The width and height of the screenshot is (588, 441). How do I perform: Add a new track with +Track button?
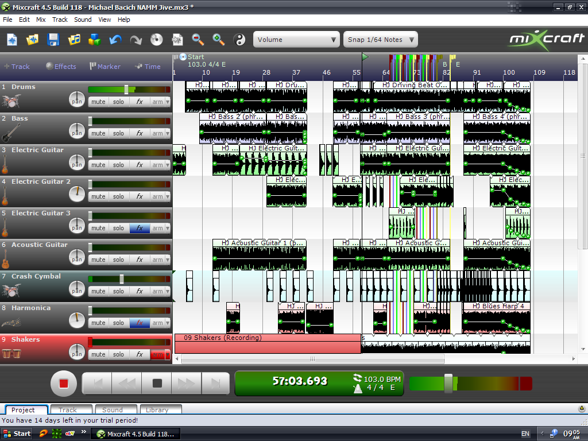(x=17, y=67)
